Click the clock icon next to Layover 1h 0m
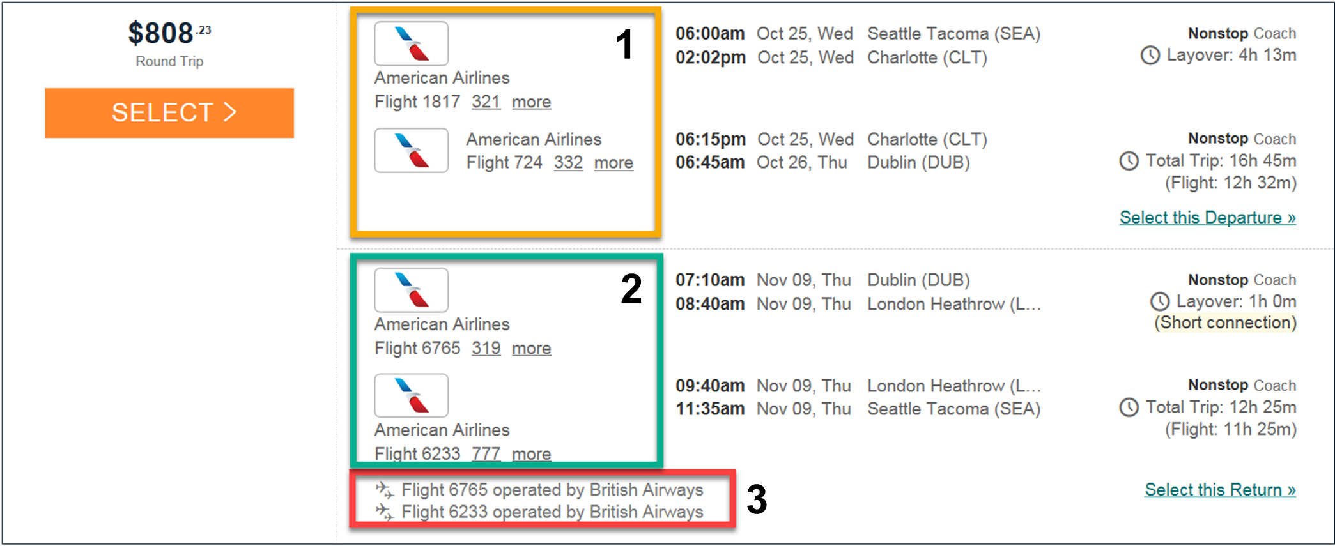The image size is (1335, 546). 1159,301
